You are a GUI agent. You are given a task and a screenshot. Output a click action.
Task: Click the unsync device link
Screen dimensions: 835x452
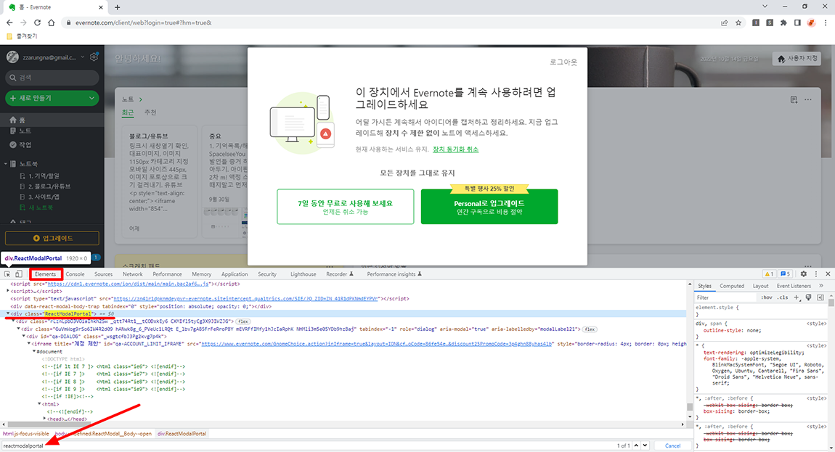click(x=455, y=149)
